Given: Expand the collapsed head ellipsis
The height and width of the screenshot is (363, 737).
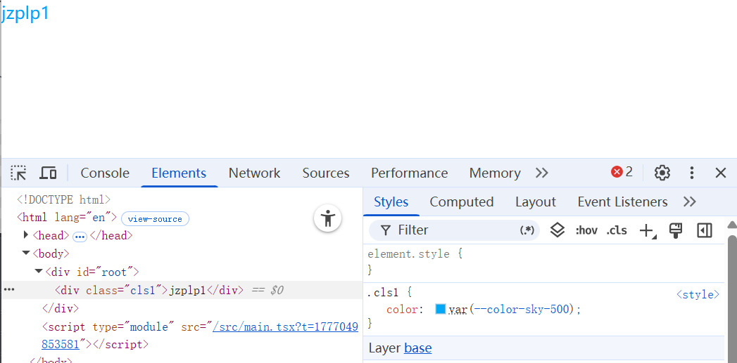Looking at the screenshot, I should coord(80,237).
